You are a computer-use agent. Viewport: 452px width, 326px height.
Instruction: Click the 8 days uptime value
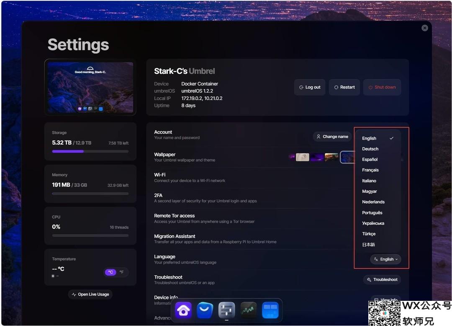(x=188, y=106)
